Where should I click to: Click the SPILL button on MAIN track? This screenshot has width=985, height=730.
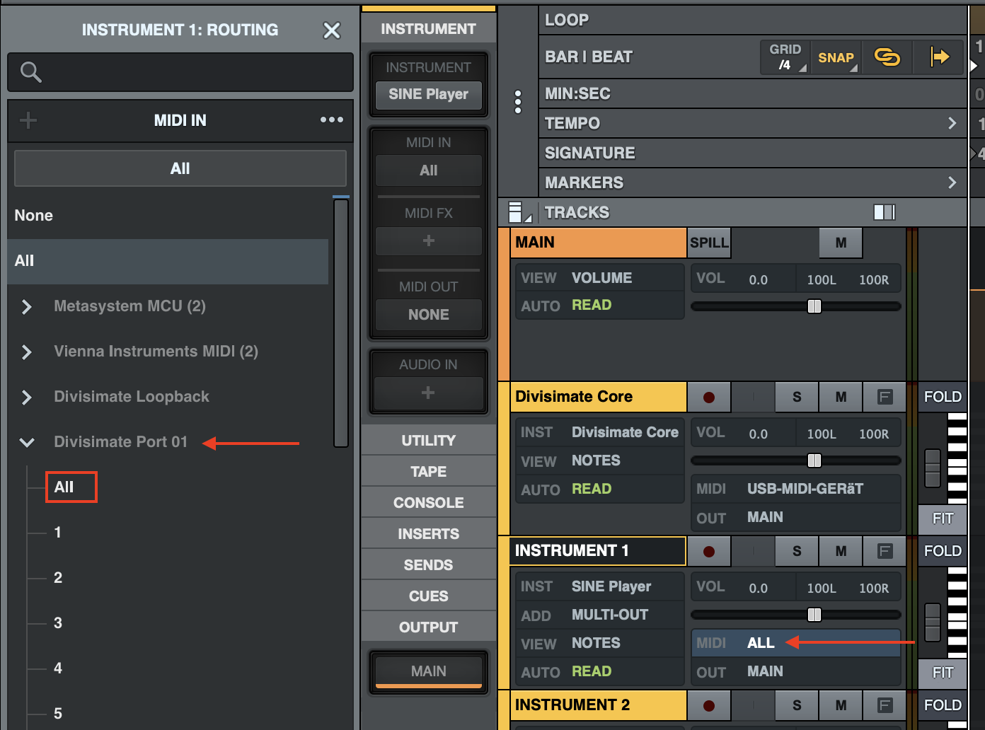pos(709,243)
